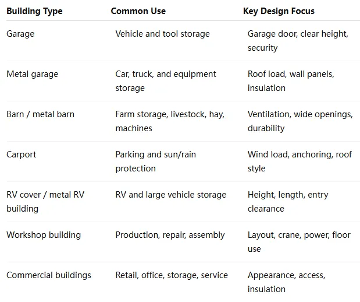Select the Workshop building cell
Viewport: 360px width, 302px height.
point(44,235)
